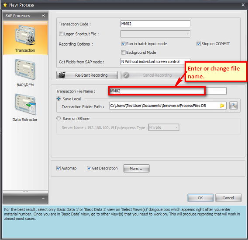Image resolution: width=248 pixels, height=240 pixels.
Task: Toggle Run in batch input mode
Action: (x=124, y=44)
